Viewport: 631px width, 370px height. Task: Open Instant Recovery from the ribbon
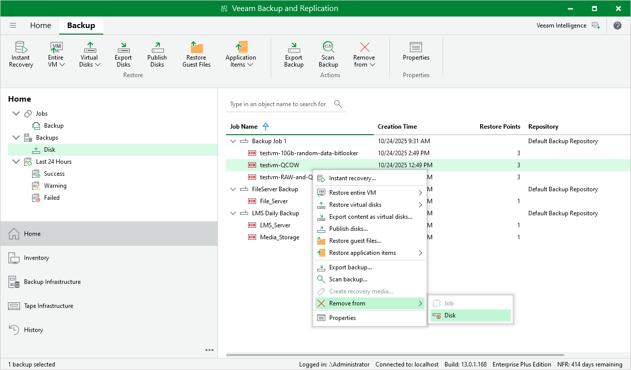pos(21,54)
